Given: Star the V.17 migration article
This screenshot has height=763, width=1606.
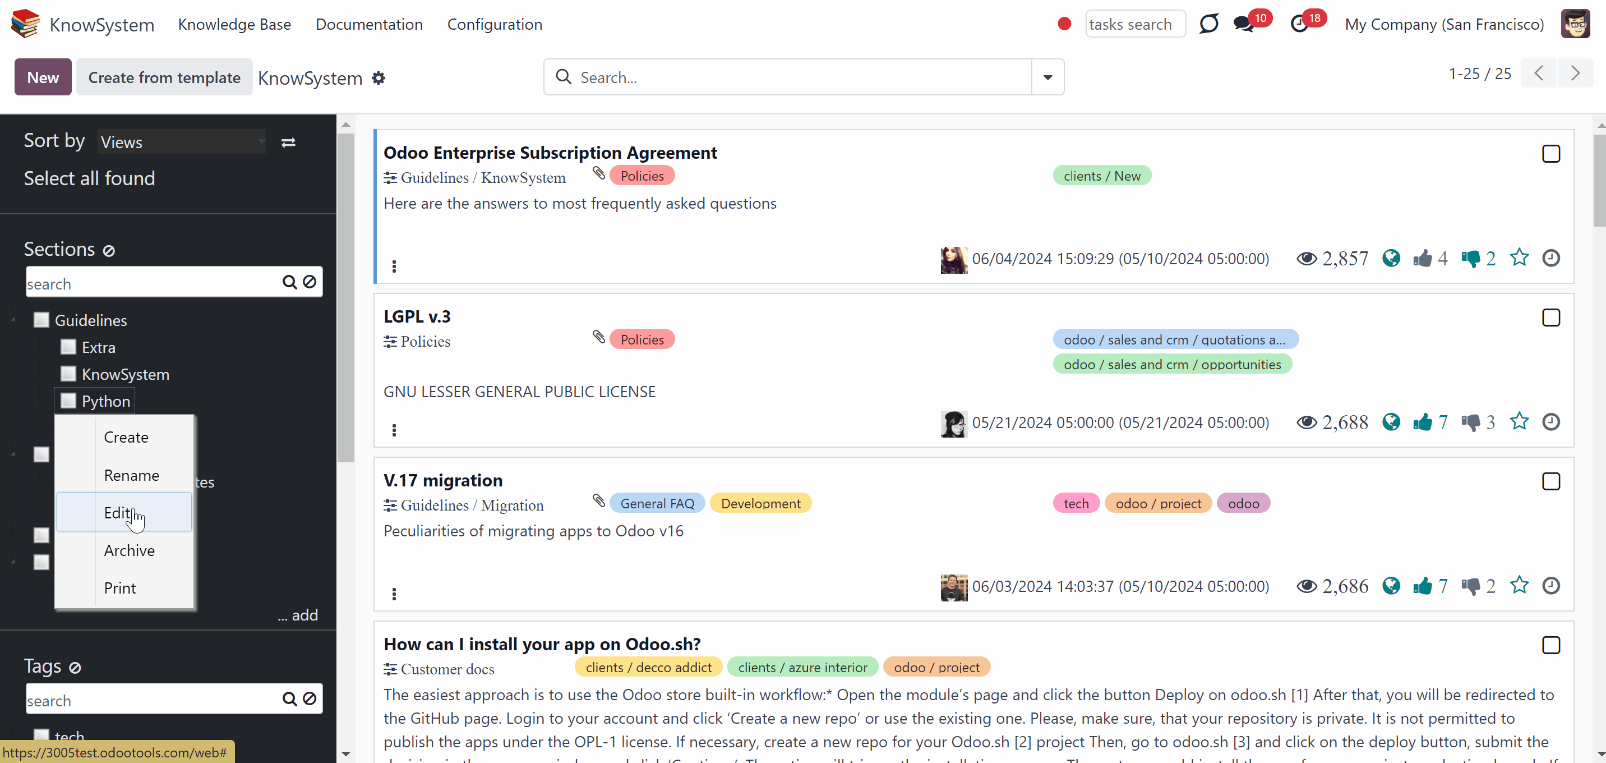Looking at the screenshot, I should 1519,585.
